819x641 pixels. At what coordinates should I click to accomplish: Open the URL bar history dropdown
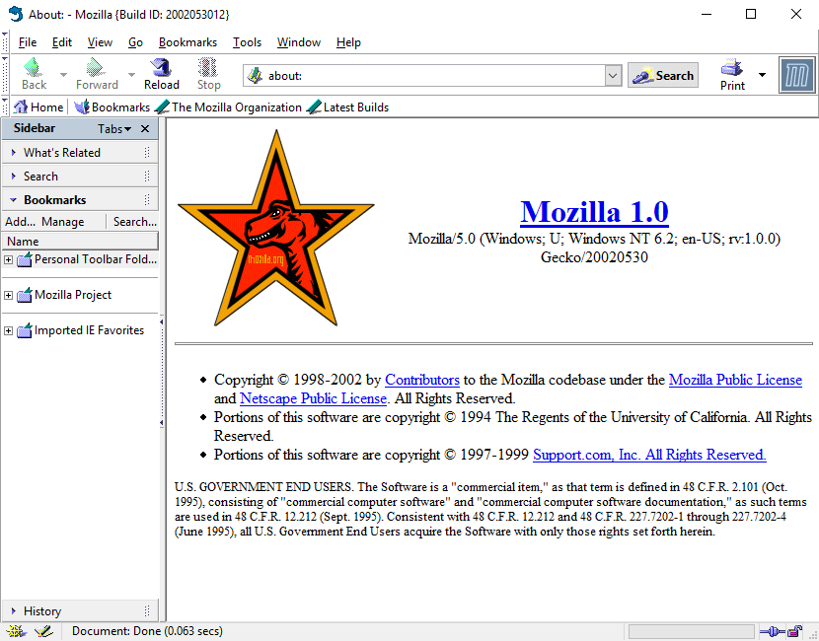(x=612, y=76)
